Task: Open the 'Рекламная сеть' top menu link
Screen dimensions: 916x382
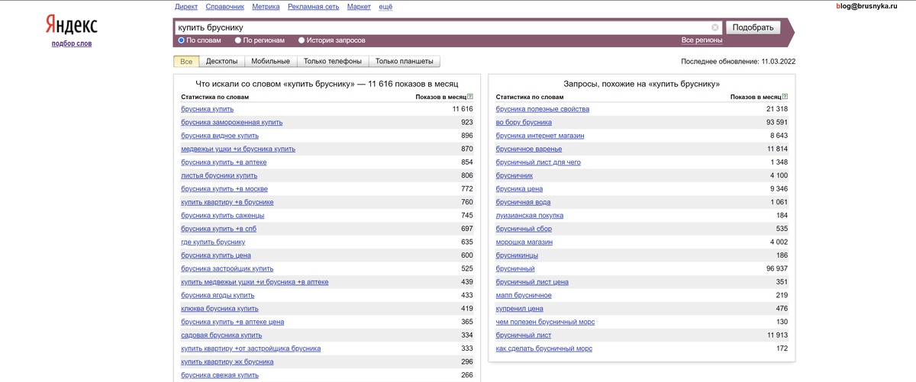Action: pos(314,6)
